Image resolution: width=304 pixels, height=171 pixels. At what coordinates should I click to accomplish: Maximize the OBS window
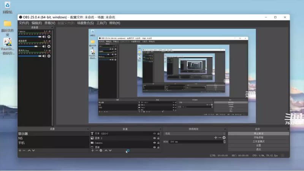tap(275, 17)
